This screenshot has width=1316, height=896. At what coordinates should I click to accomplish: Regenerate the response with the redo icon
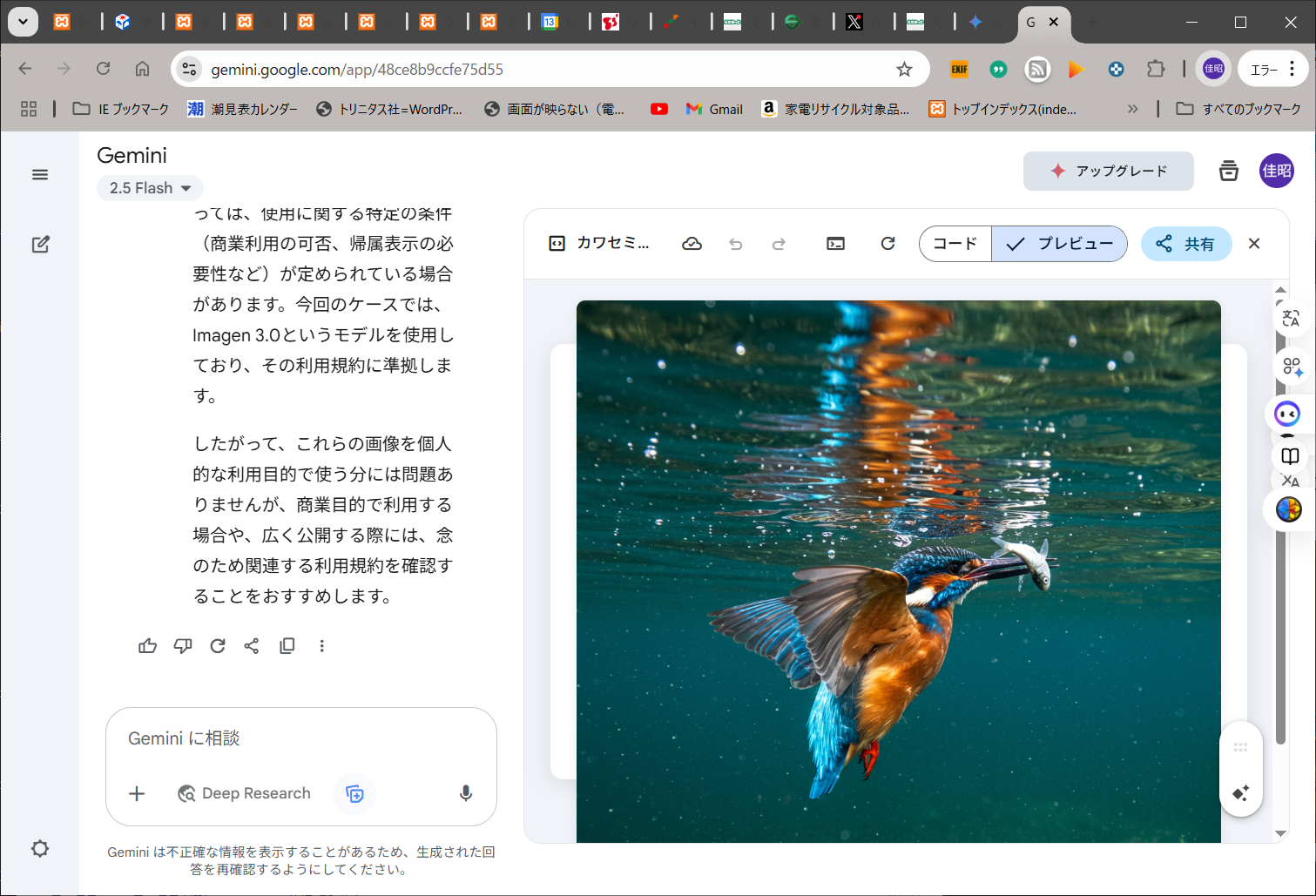218,646
